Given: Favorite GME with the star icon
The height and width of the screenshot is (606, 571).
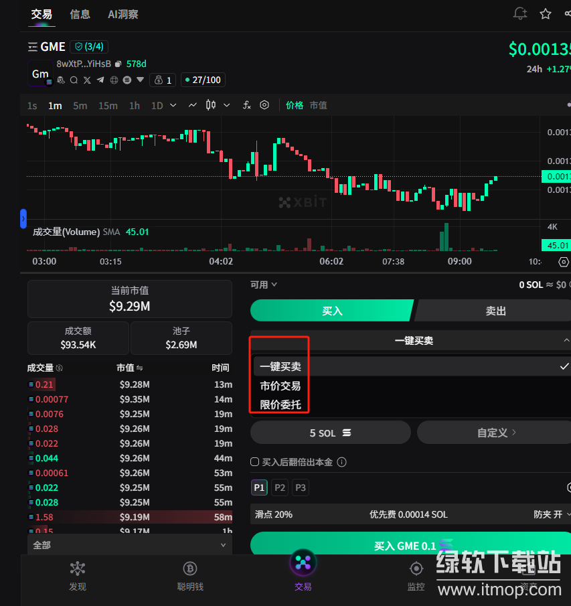Looking at the screenshot, I should click(546, 14).
